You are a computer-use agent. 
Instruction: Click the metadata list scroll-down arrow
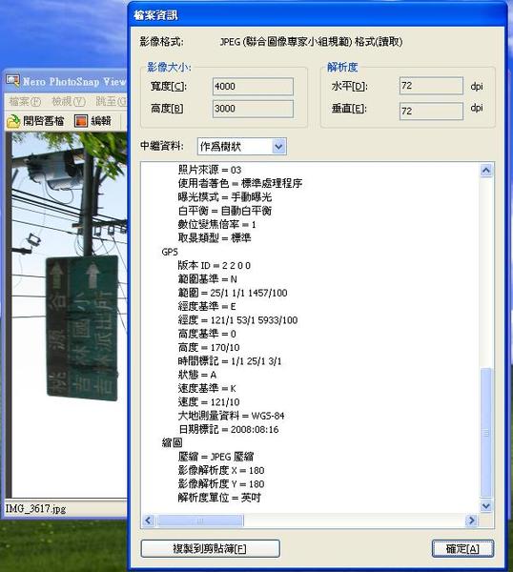tap(486, 506)
